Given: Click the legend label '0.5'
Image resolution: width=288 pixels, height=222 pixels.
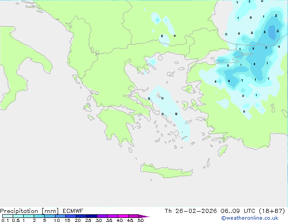Looking at the screenshot, I should [x=16, y=220].
